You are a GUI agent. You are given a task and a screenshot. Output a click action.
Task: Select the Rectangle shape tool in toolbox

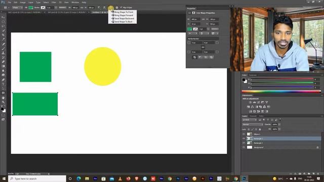3,93
